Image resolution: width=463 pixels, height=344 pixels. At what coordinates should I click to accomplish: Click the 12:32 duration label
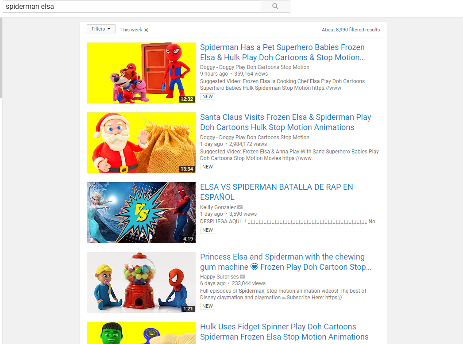(x=187, y=99)
